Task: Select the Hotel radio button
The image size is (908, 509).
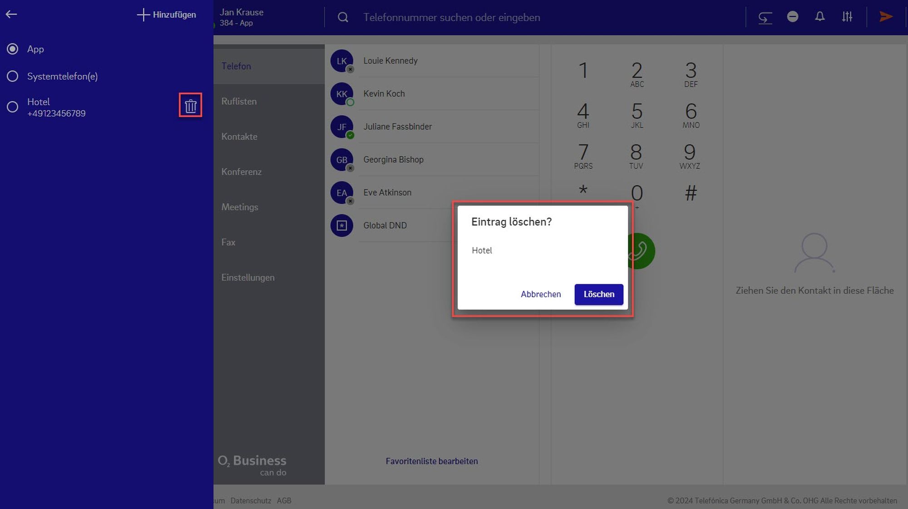Action: pos(12,107)
